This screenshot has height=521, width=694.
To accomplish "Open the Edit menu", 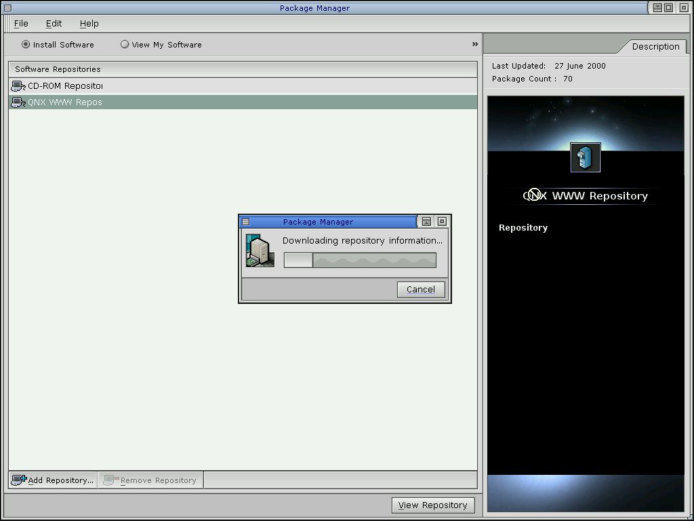I will [x=54, y=24].
